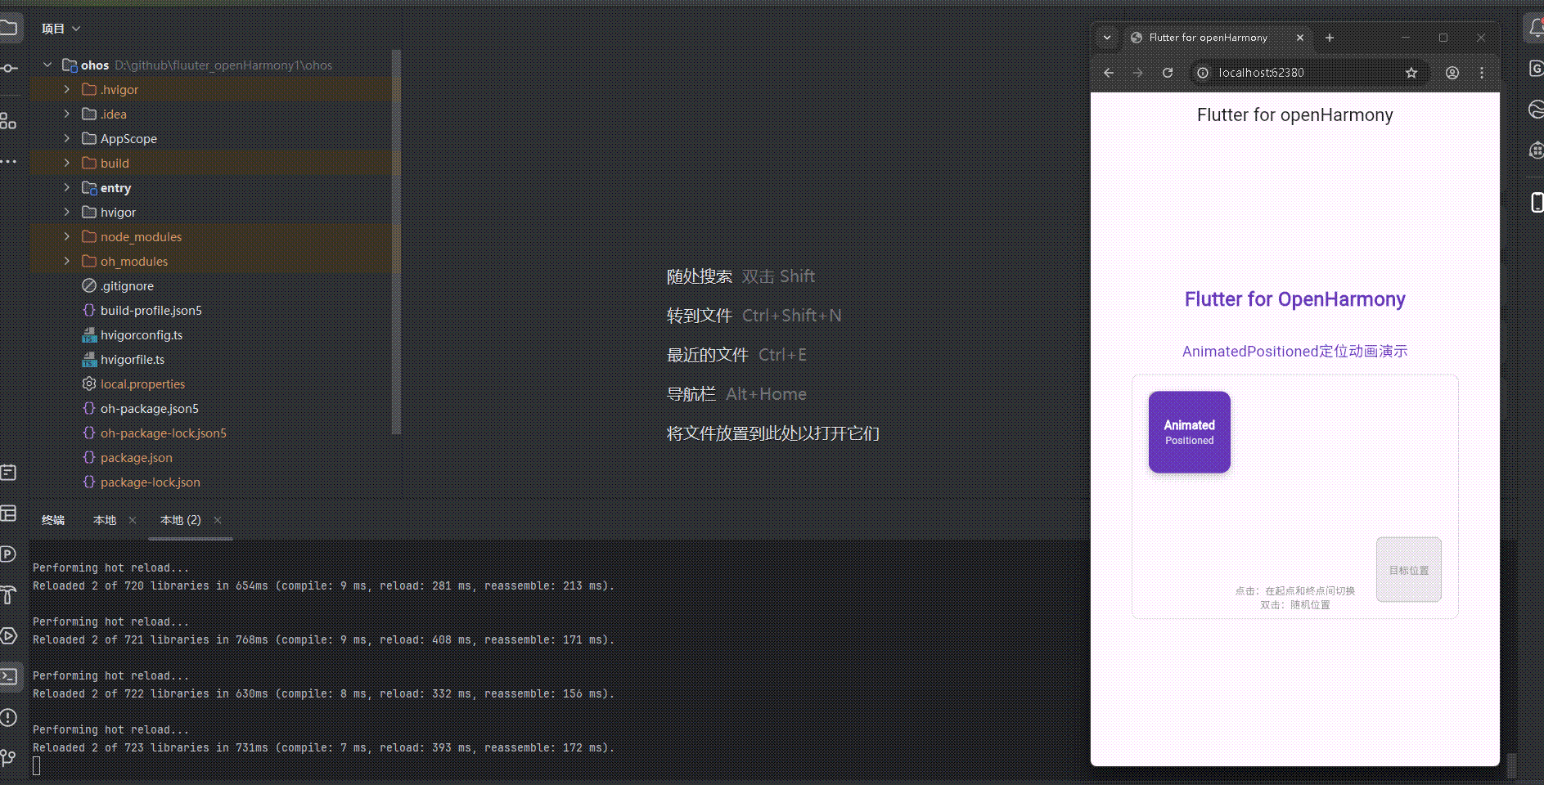Screen dimensions: 1544x785
Task: Bookmark this page with star icon
Action: [x=1411, y=73]
